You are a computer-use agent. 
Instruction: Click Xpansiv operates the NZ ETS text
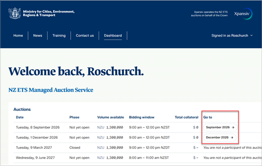tap(209, 14)
